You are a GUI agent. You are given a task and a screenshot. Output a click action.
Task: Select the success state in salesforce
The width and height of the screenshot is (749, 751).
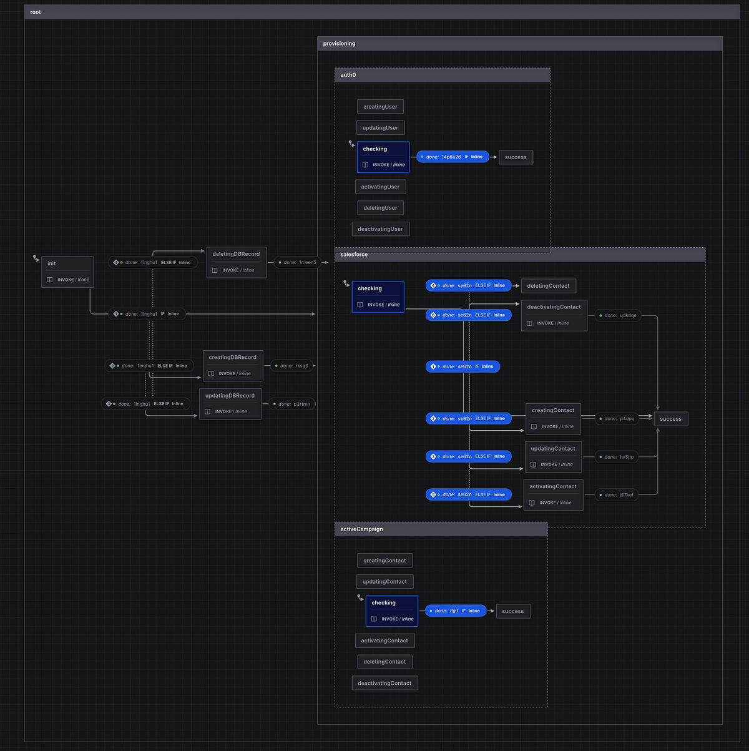click(x=670, y=419)
